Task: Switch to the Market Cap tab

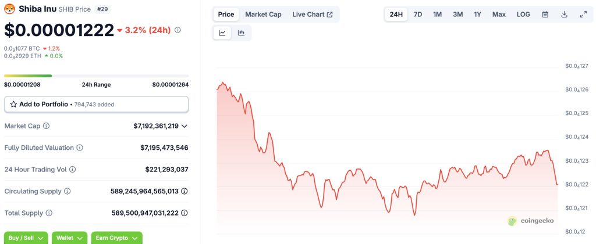Action: pyautogui.click(x=263, y=15)
